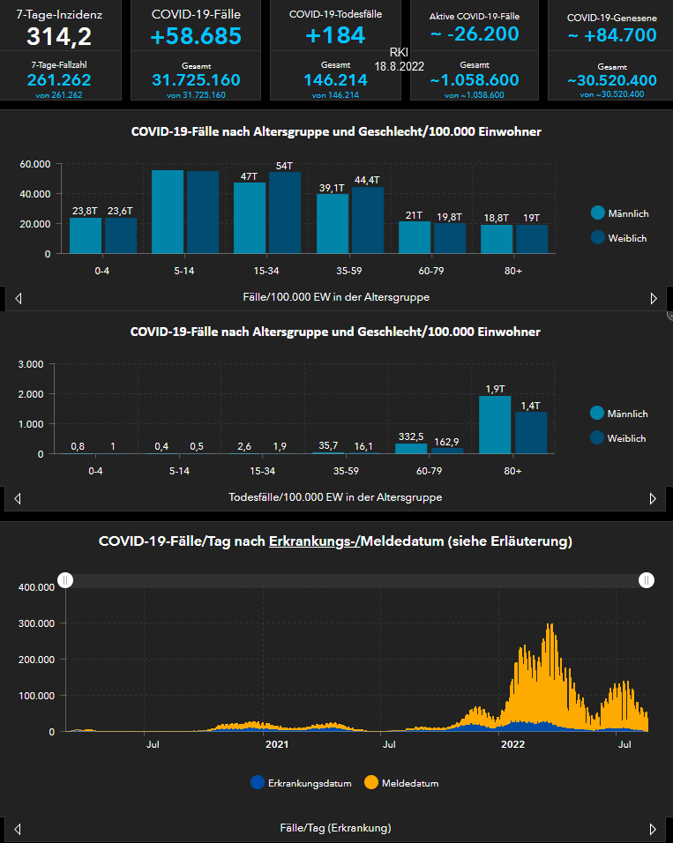Click left arrow of Fälle/100.000 EW panel
Viewport: 673px width, 843px height.
coord(19,298)
